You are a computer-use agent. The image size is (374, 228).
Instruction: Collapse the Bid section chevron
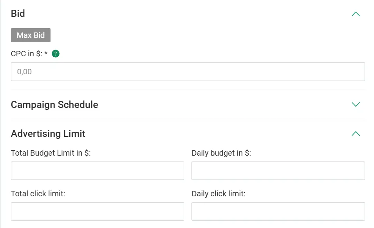356,14
